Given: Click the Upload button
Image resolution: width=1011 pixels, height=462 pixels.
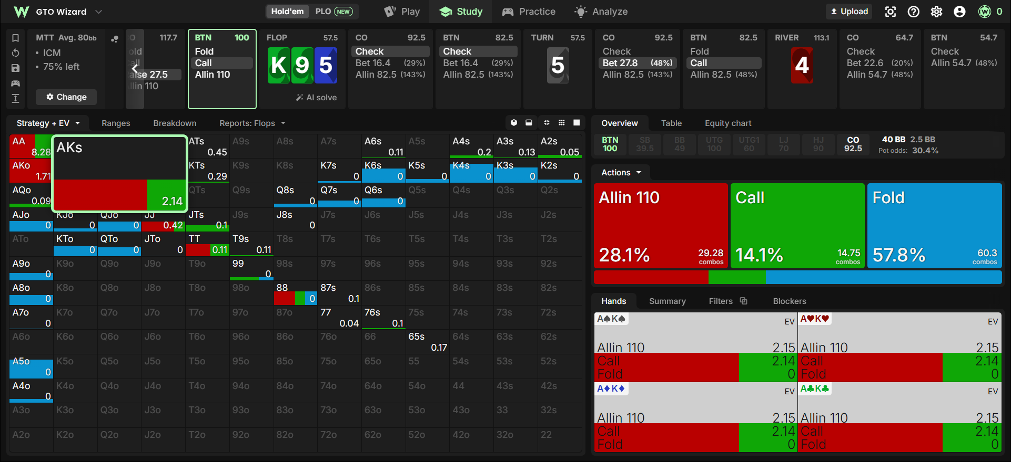Looking at the screenshot, I should click(850, 12).
